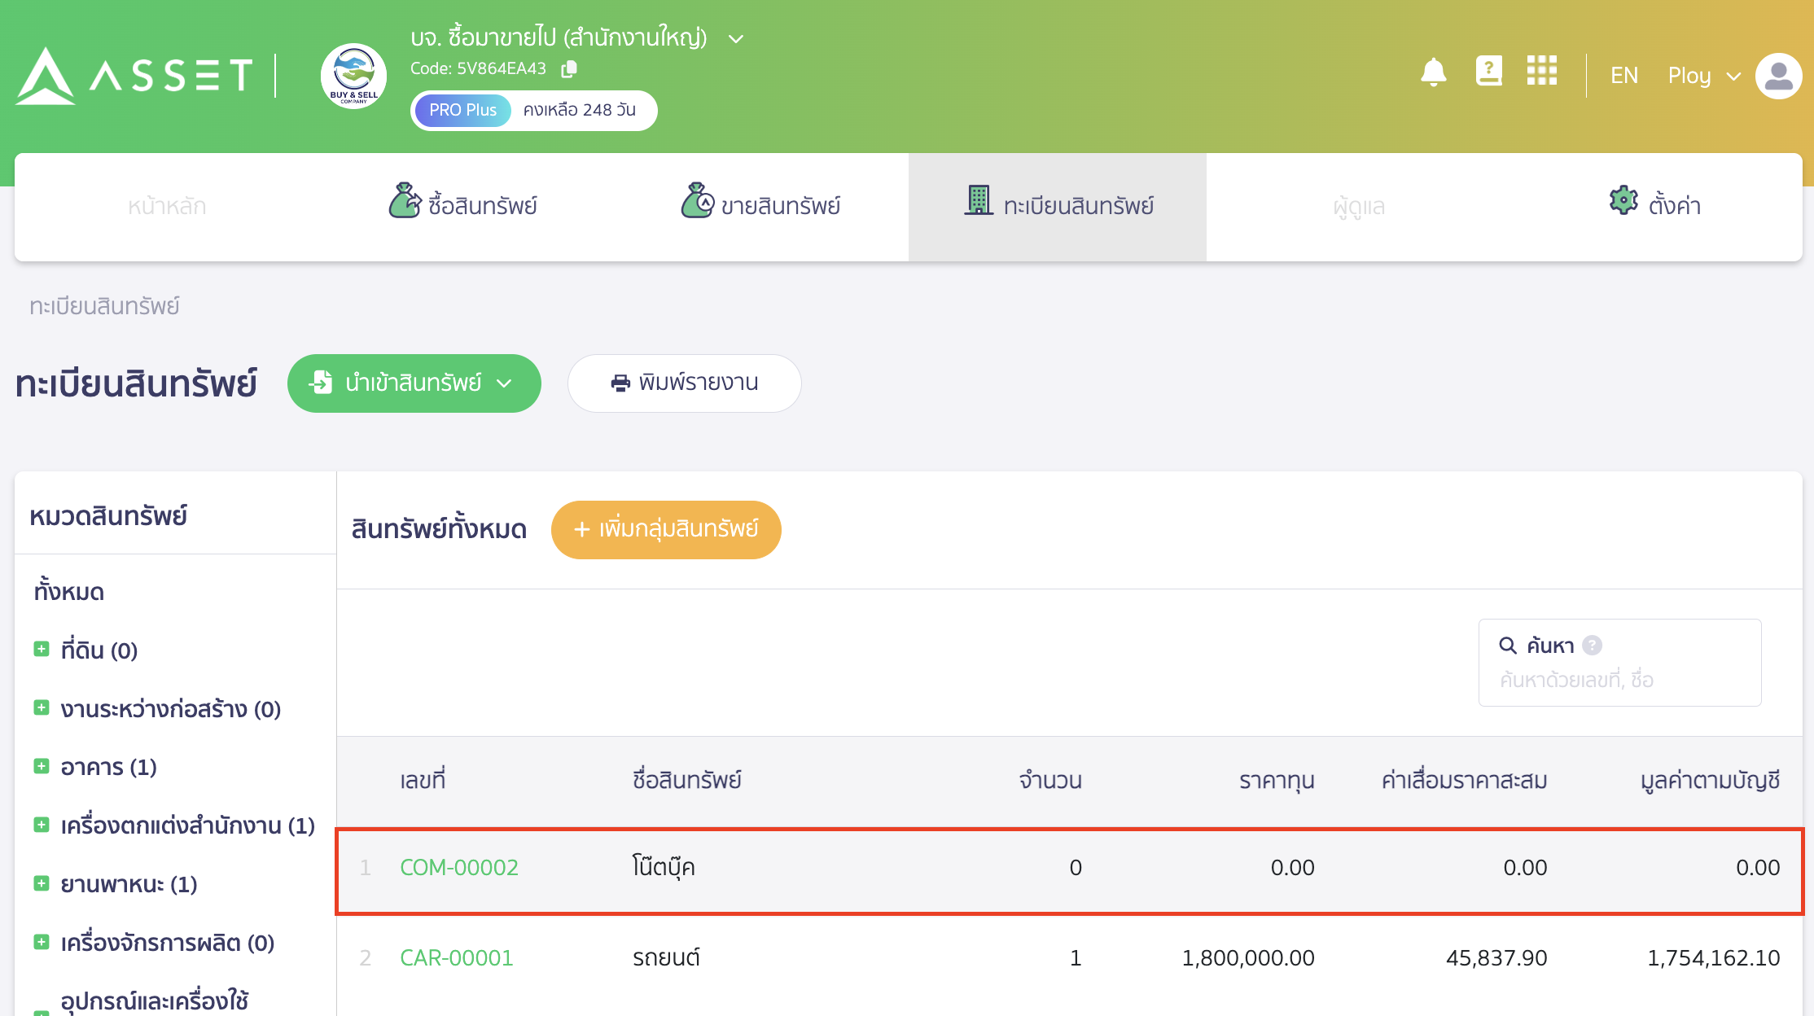Image resolution: width=1814 pixels, height=1016 pixels.
Task: Click the notification bell icon
Action: [x=1433, y=73]
